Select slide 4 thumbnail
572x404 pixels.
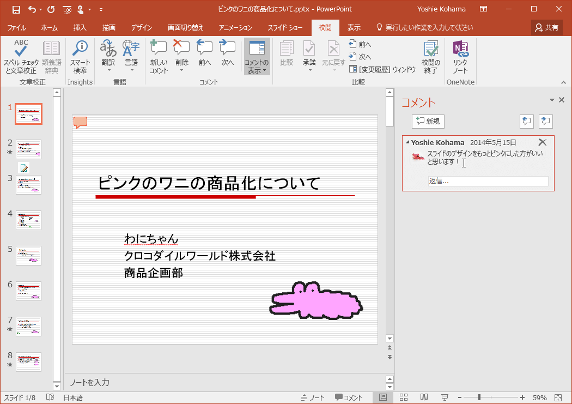click(28, 220)
